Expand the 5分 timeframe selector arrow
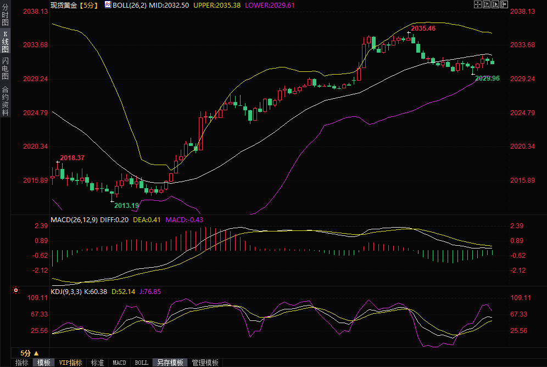This screenshot has height=367, width=547. pos(36,353)
